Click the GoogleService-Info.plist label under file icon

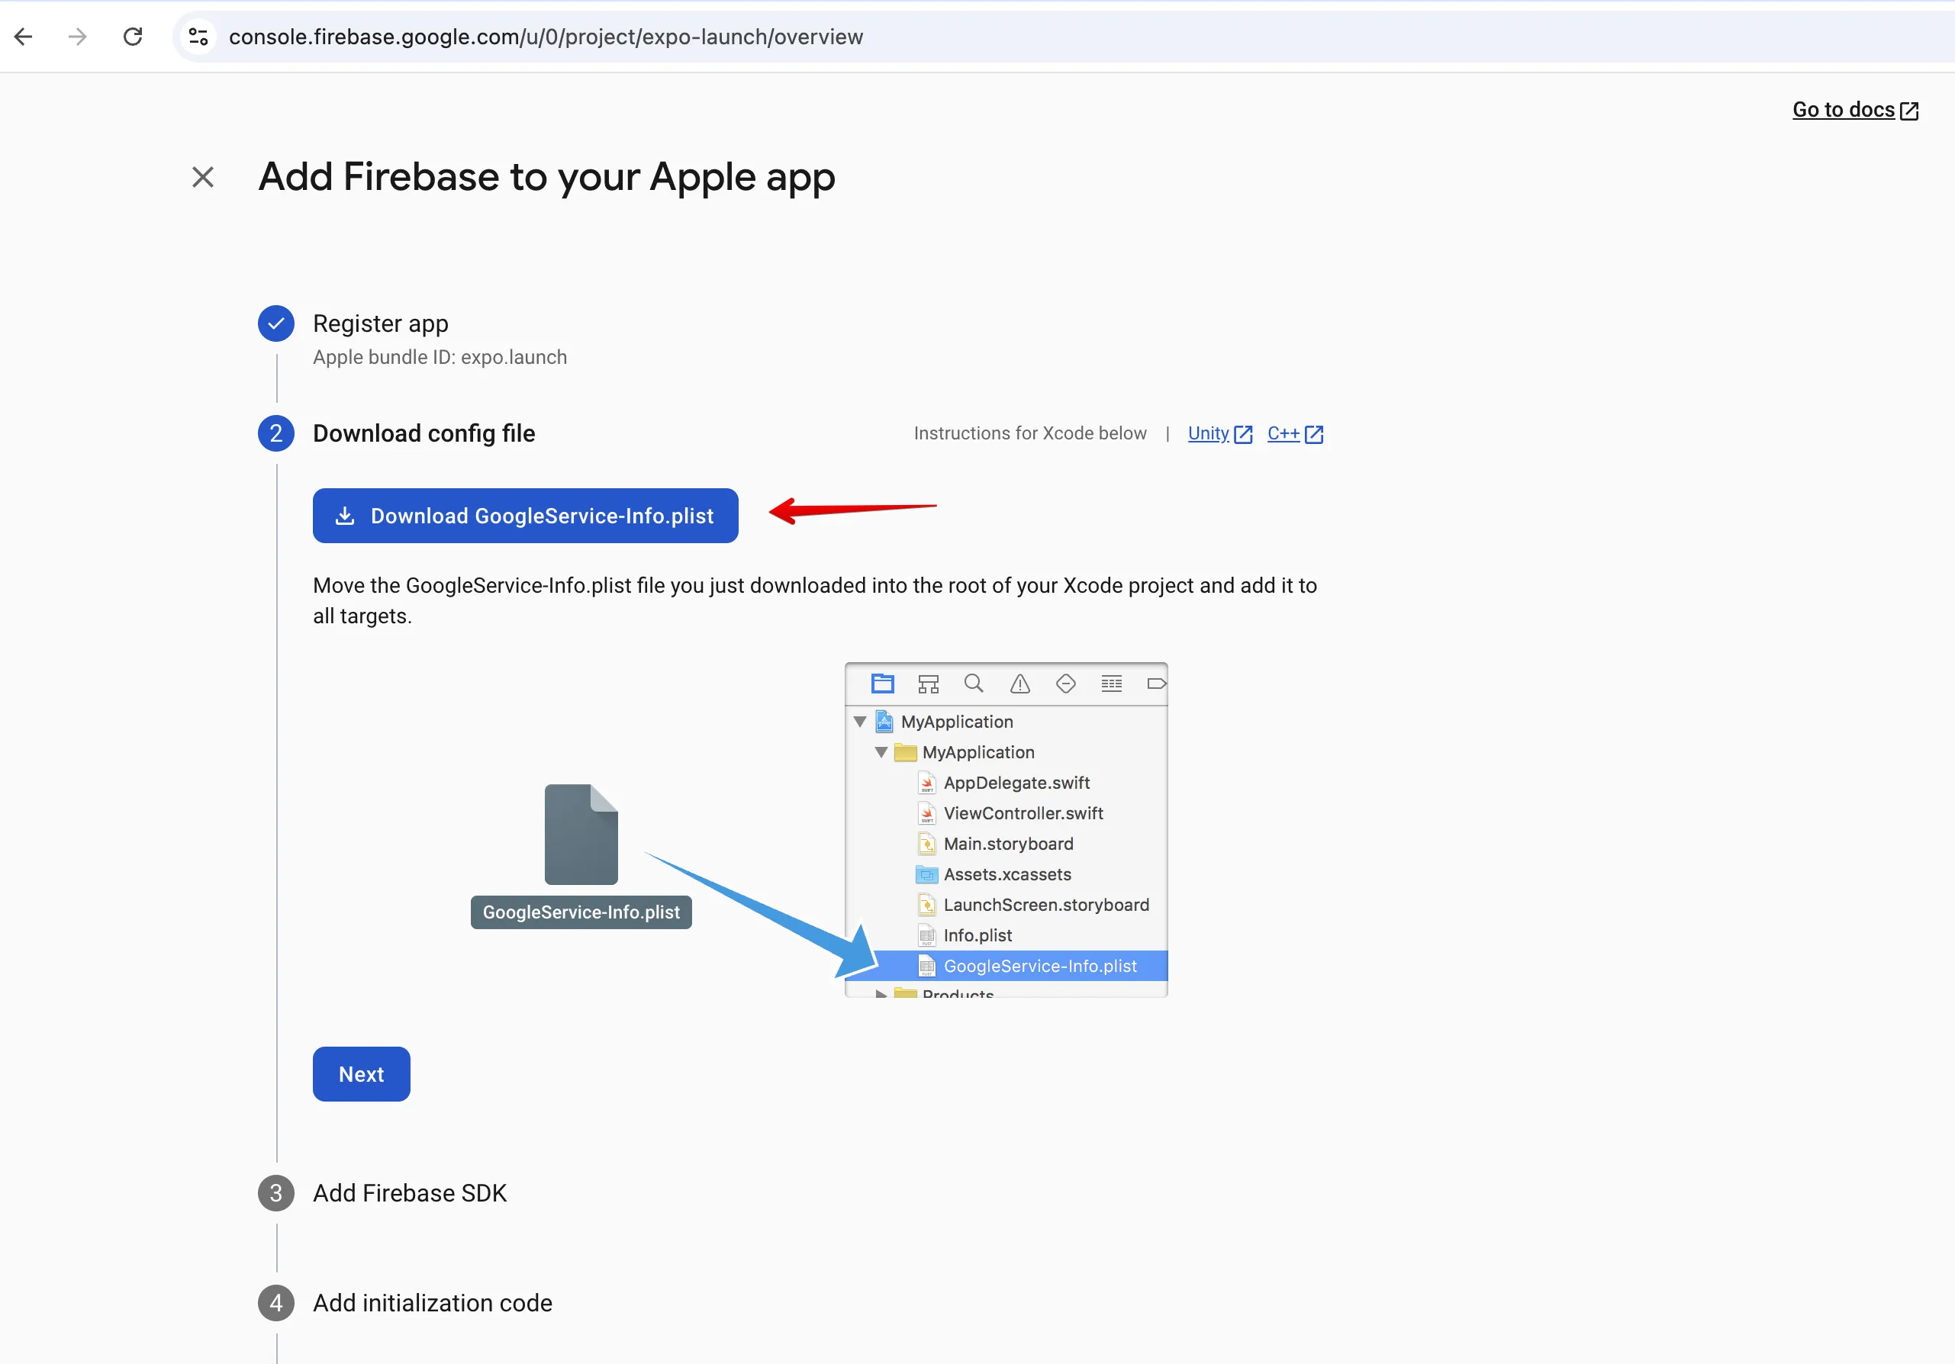(581, 912)
